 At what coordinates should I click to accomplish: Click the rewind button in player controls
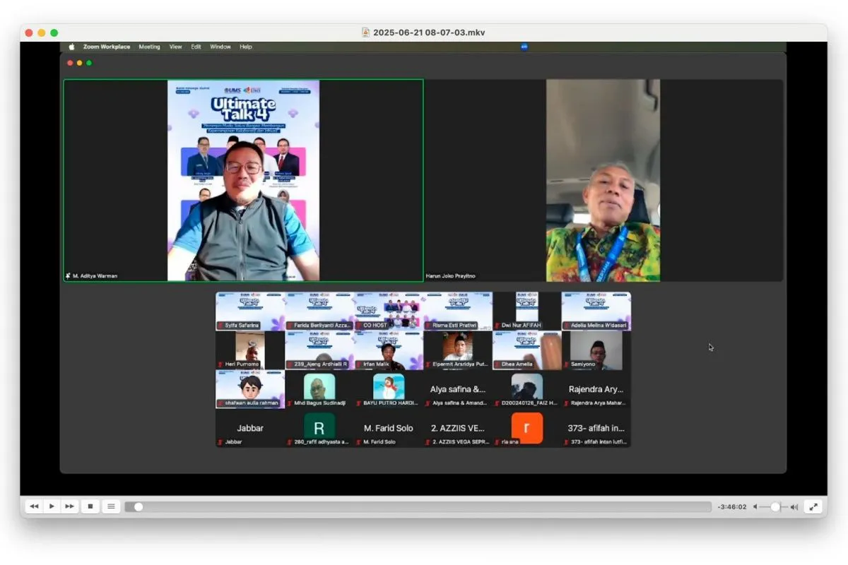point(34,506)
